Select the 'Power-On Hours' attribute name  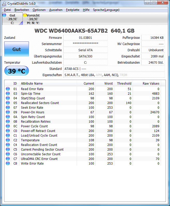click(x=33, y=112)
